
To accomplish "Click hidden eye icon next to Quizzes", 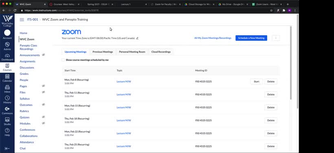I will (x=44, y=117).
